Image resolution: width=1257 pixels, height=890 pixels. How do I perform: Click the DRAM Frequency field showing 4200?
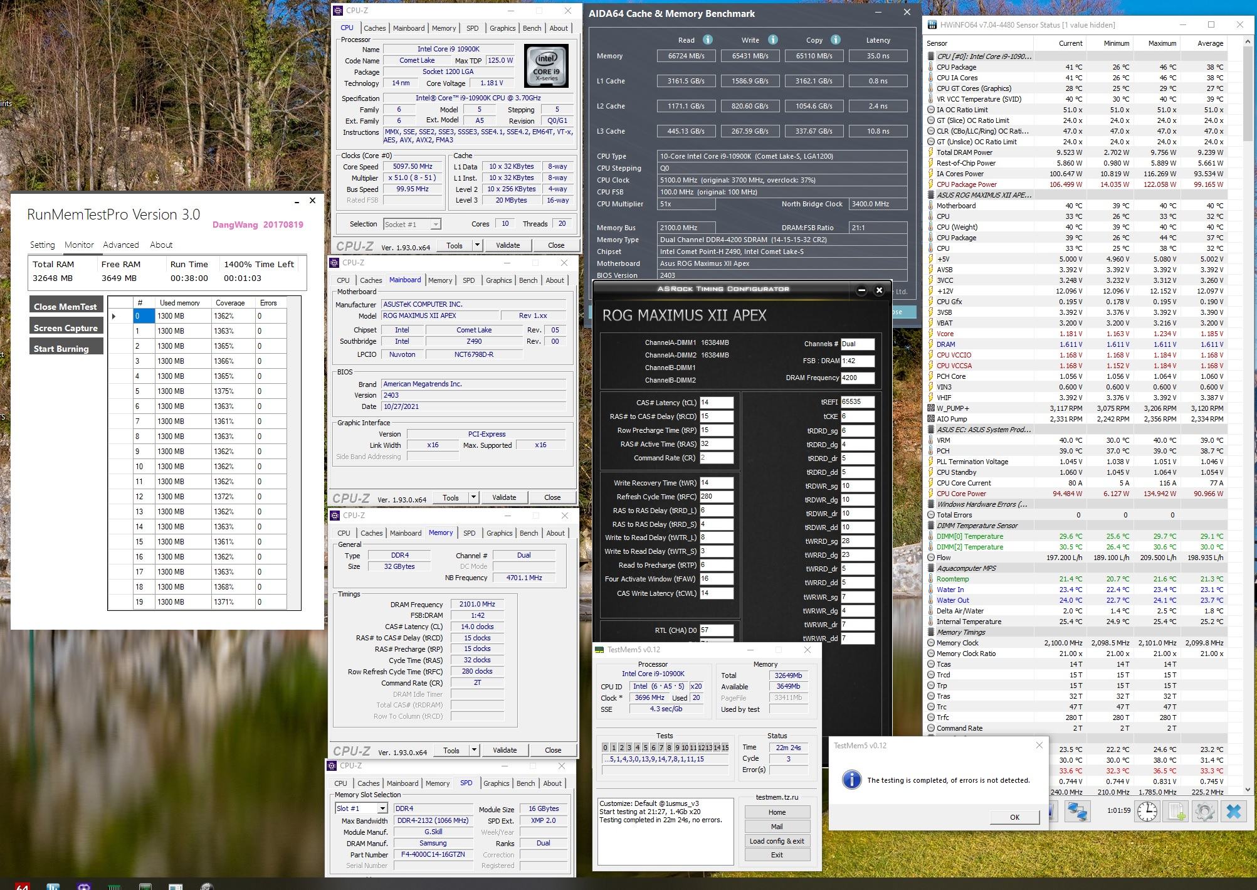point(857,378)
